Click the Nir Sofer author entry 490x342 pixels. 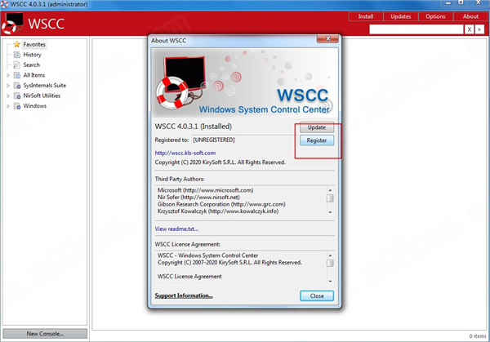pos(198,198)
